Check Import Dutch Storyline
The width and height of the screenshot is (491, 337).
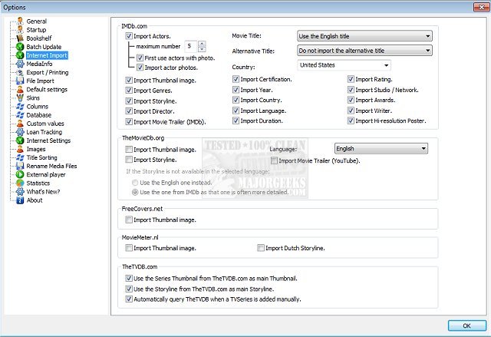[261, 248]
